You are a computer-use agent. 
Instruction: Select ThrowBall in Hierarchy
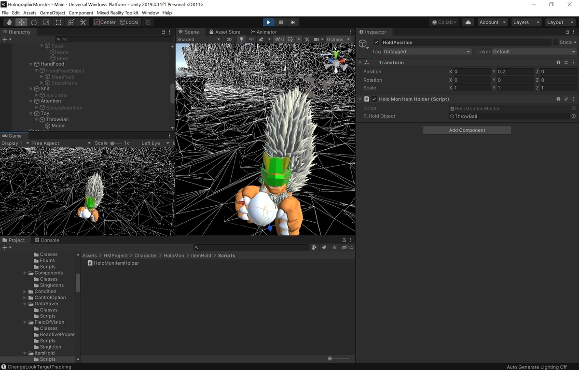[x=57, y=120]
